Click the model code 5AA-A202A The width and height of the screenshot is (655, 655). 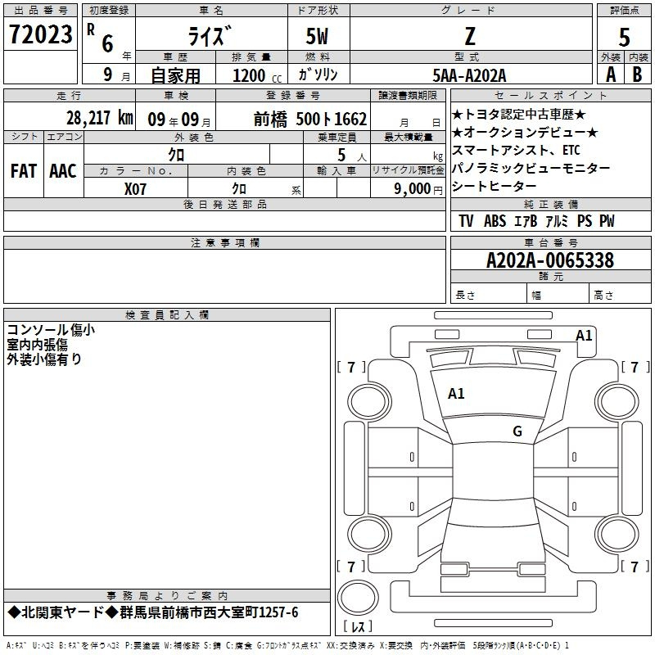tap(469, 75)
